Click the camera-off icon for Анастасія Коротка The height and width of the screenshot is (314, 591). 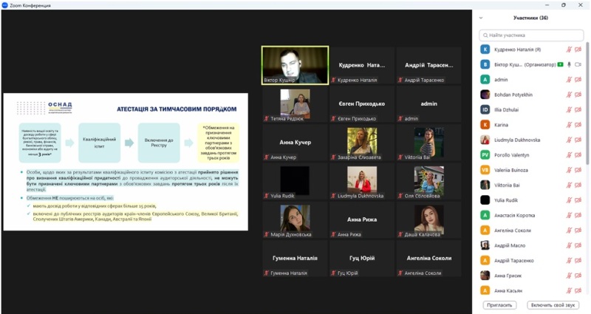[578, 215]
